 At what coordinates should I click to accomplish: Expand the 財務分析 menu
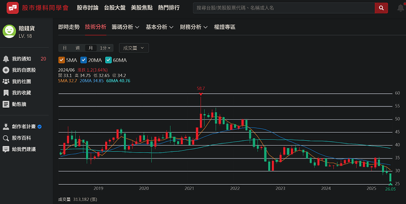194,27
